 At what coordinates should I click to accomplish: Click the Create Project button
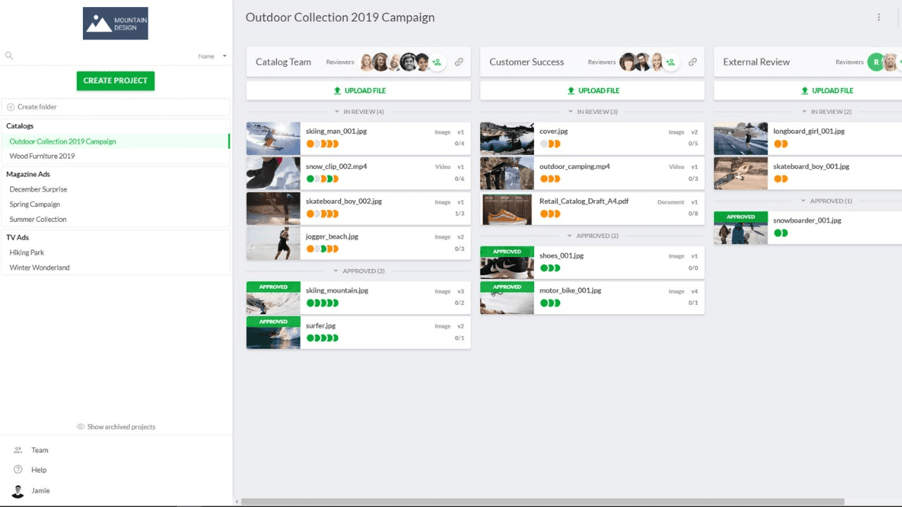coord(116,81)
